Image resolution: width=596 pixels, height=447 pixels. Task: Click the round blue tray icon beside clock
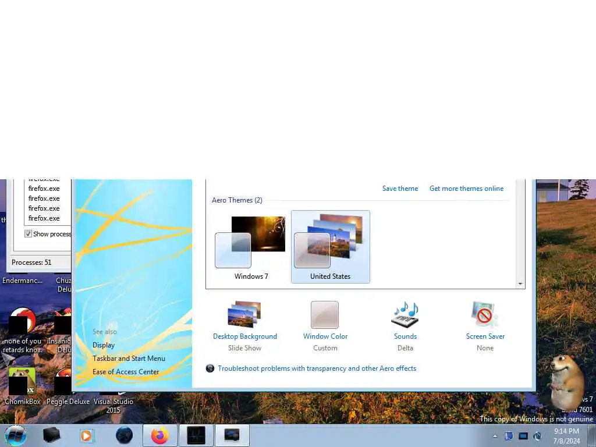[x=537, y=436]
